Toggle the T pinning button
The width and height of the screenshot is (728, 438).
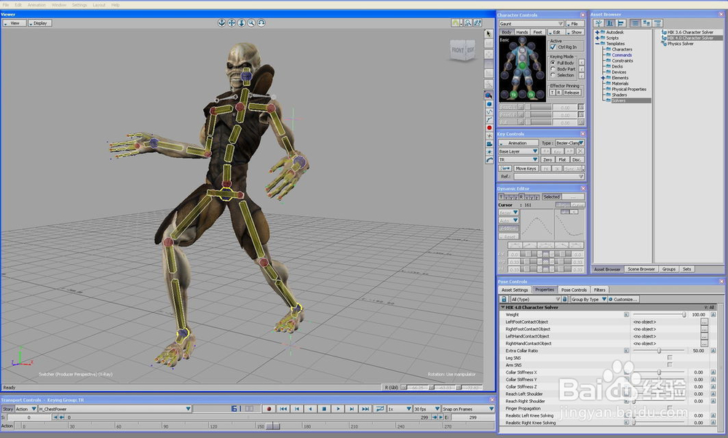553,92
